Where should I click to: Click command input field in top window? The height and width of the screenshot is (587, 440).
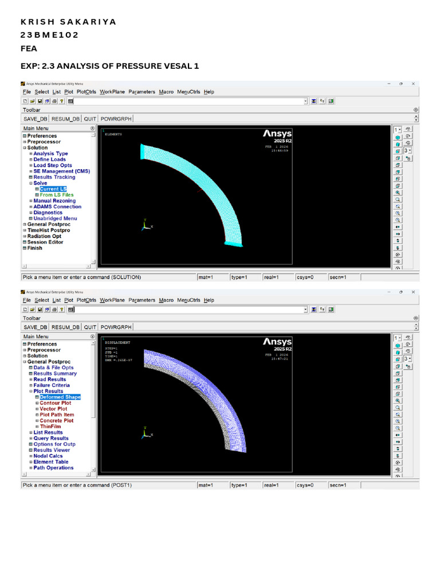[188, 101]
